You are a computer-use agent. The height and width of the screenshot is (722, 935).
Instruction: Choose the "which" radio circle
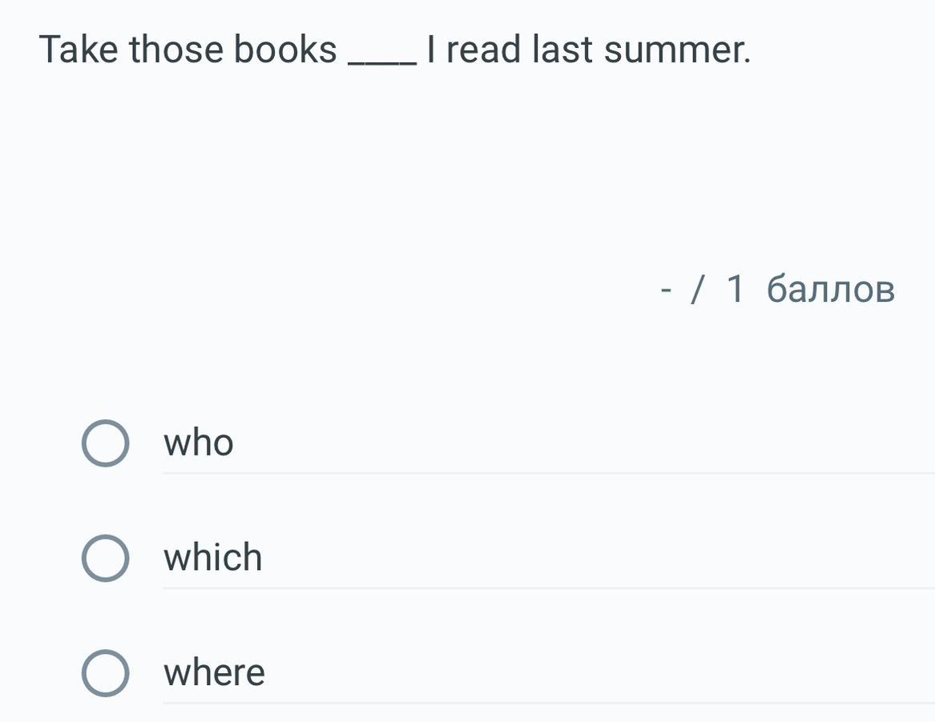point(105,558)
